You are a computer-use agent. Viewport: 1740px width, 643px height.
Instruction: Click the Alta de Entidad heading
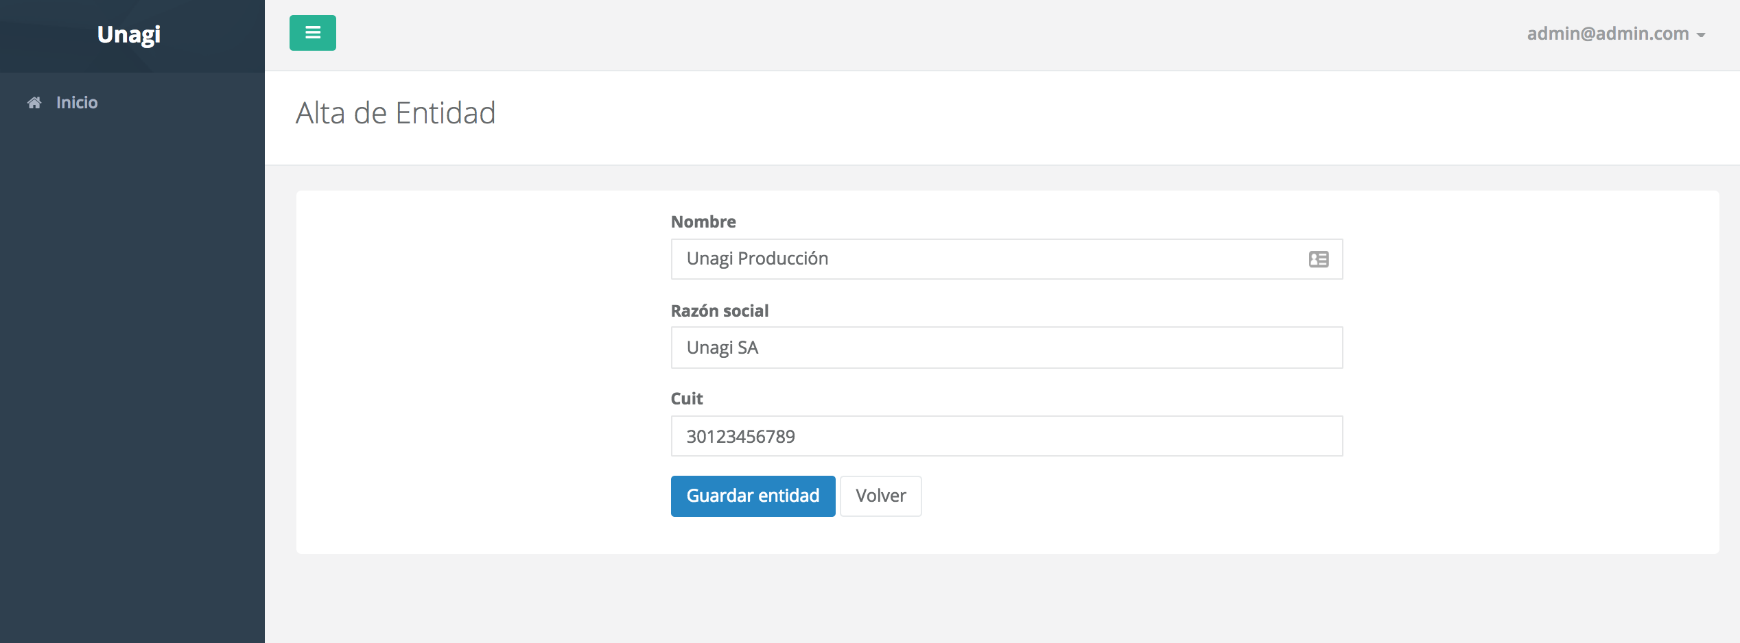[396, 113]
